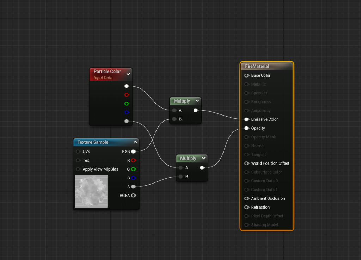
Task: Select the Texture Sample Tex input pin
Action: [x=78, y=160]
